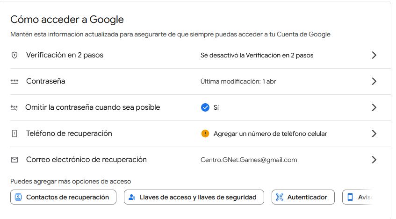Open Contraseña row with its chevron

(x=374, y=81)
